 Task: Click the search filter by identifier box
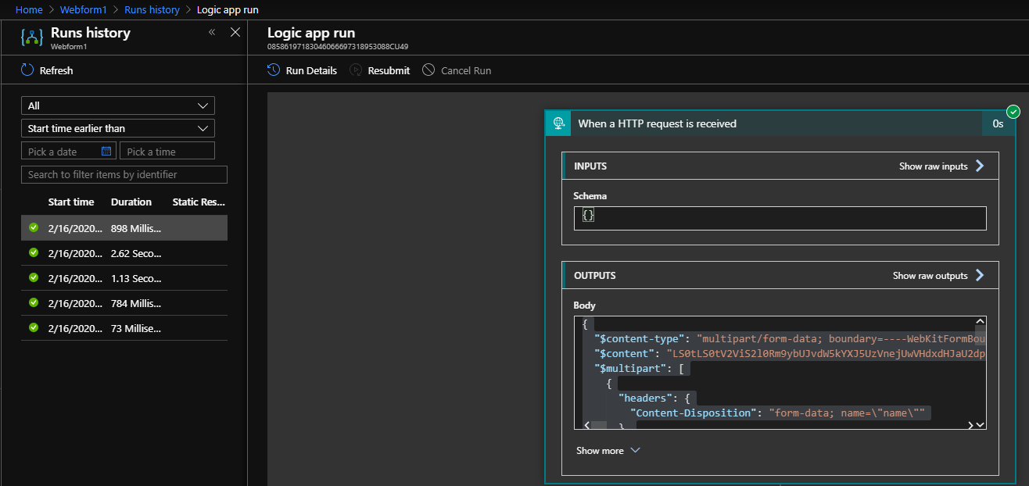pyautogui.click(x=124, y=174)
